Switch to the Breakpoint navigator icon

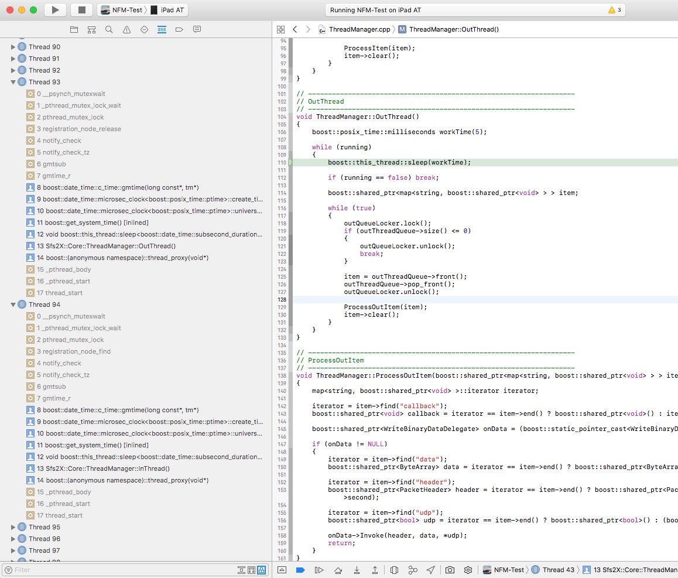point(179,29)
